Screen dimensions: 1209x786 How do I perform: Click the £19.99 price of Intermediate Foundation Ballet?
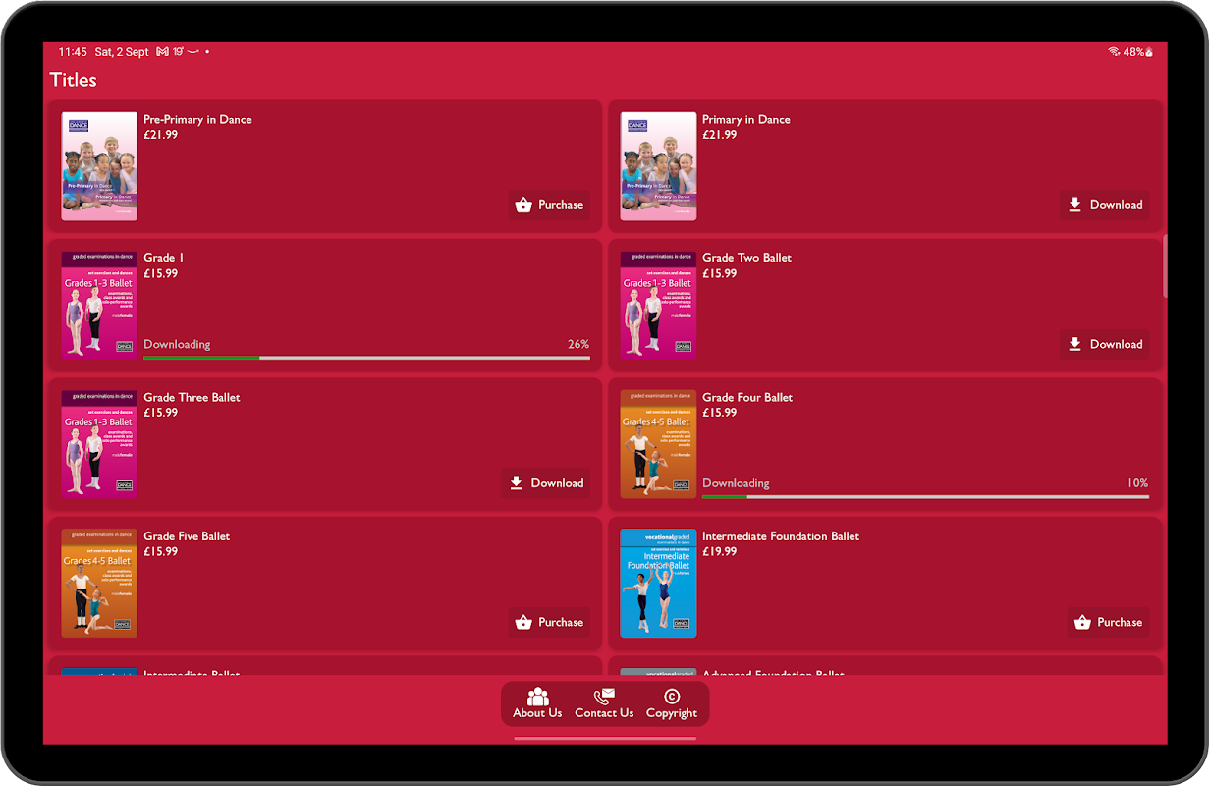click(x=719, y=552)
